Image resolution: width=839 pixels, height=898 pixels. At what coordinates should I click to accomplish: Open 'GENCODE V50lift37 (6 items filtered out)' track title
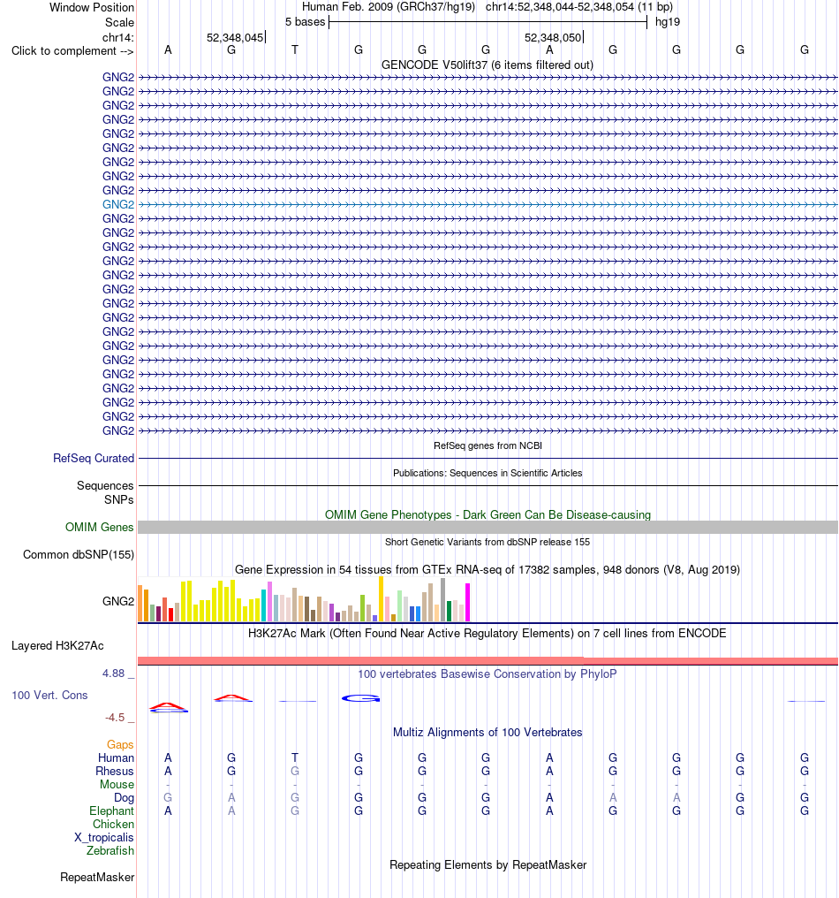(x=487, y=65)
